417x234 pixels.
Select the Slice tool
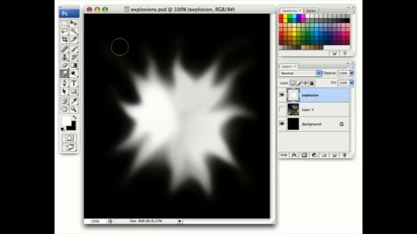[x=74, y=40]
